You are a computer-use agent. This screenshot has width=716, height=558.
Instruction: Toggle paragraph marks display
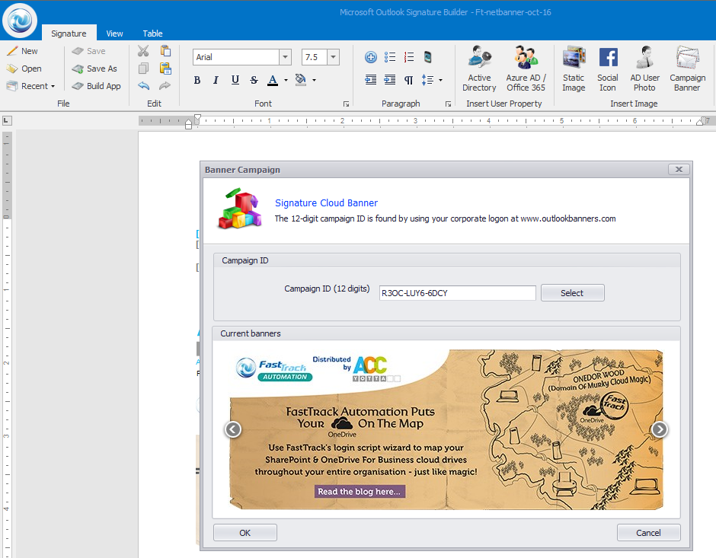409,80
